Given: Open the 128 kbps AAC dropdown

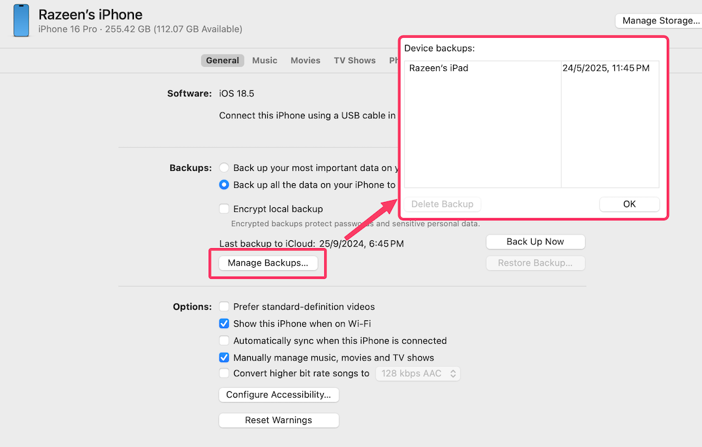Looking at the screenshot, I should pos(418,374).
